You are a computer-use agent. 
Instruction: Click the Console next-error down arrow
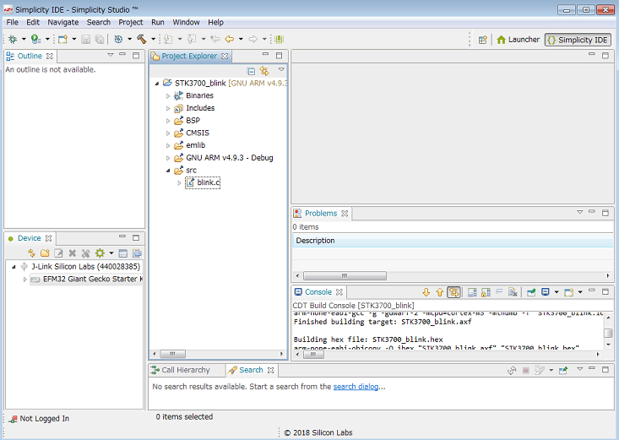[x=426, y=292]
